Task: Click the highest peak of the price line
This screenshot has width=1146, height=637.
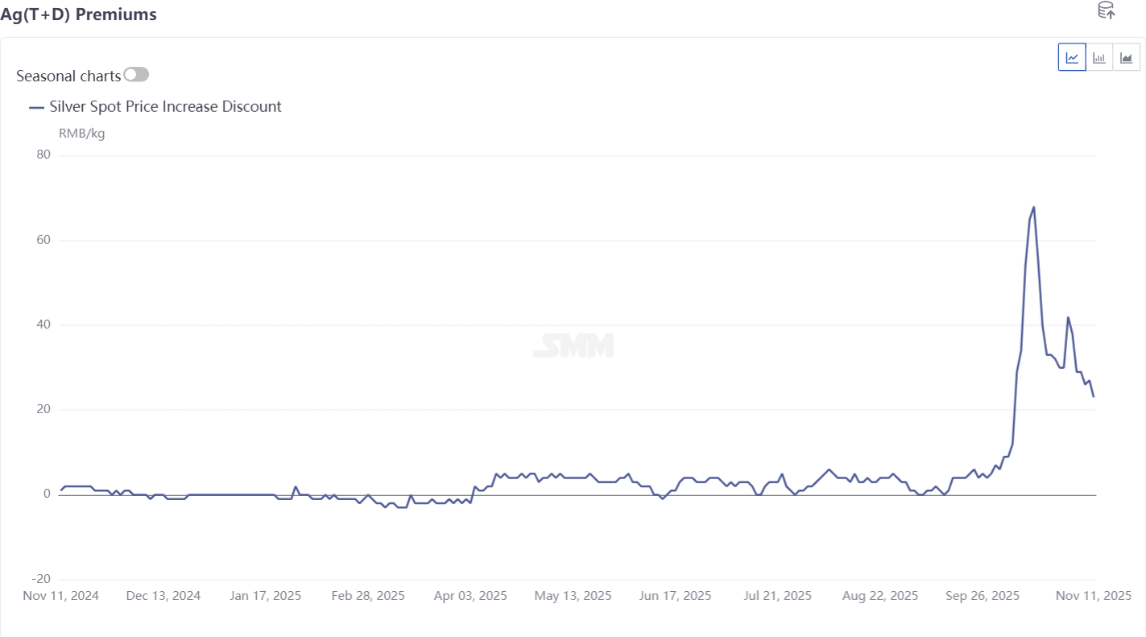Action: click(1033, 207)
